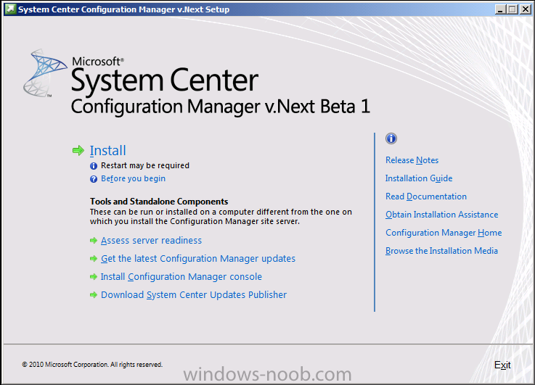Open Read Documentation link
Image resolution: width=535 pixels, height=385 pixels.
coord(426,196)
